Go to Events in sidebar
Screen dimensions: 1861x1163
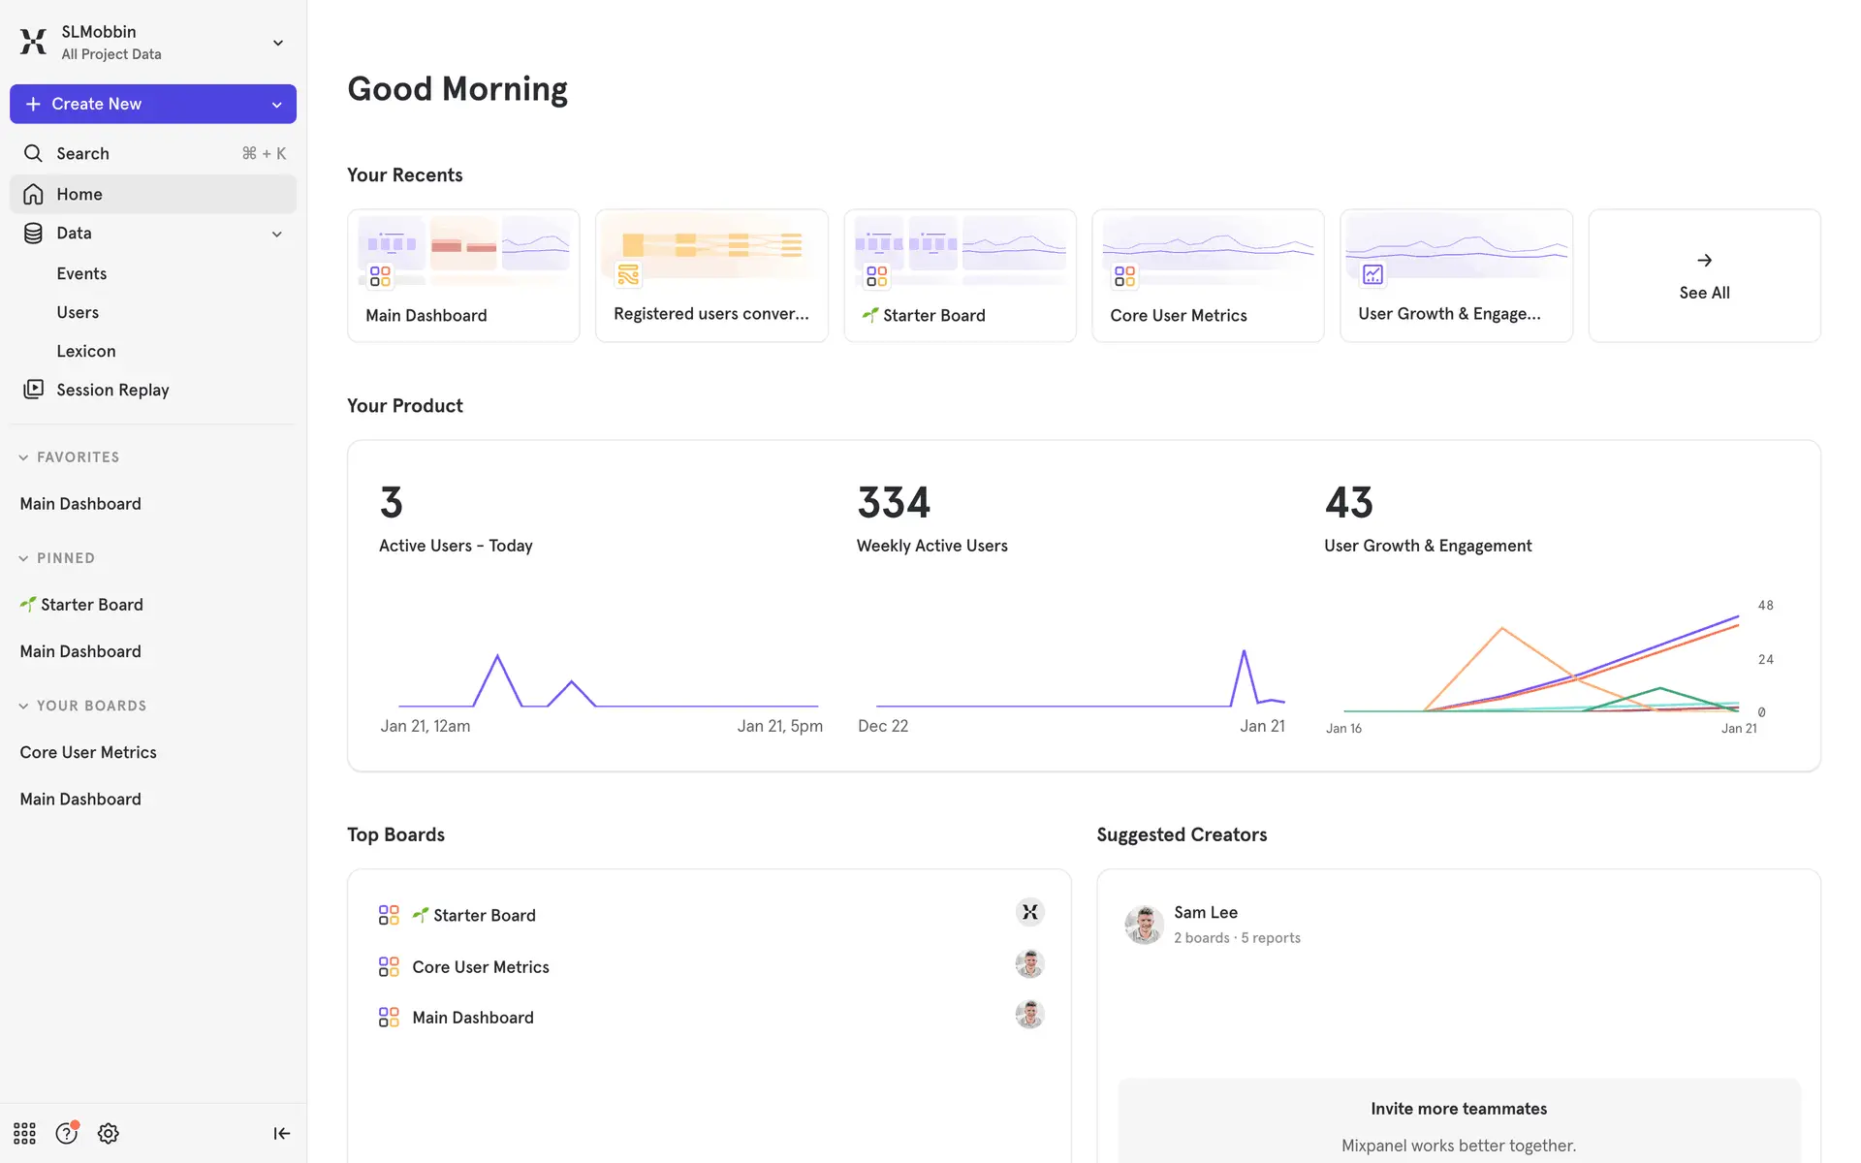point(81,273)
